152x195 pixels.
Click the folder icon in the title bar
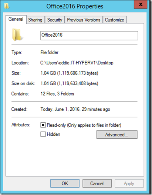coord(7,6)
